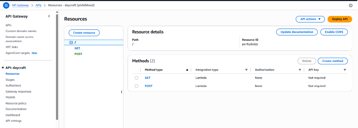358x128 pixels.
Task: Select the root / resource tree row
Action: (94, 42)
